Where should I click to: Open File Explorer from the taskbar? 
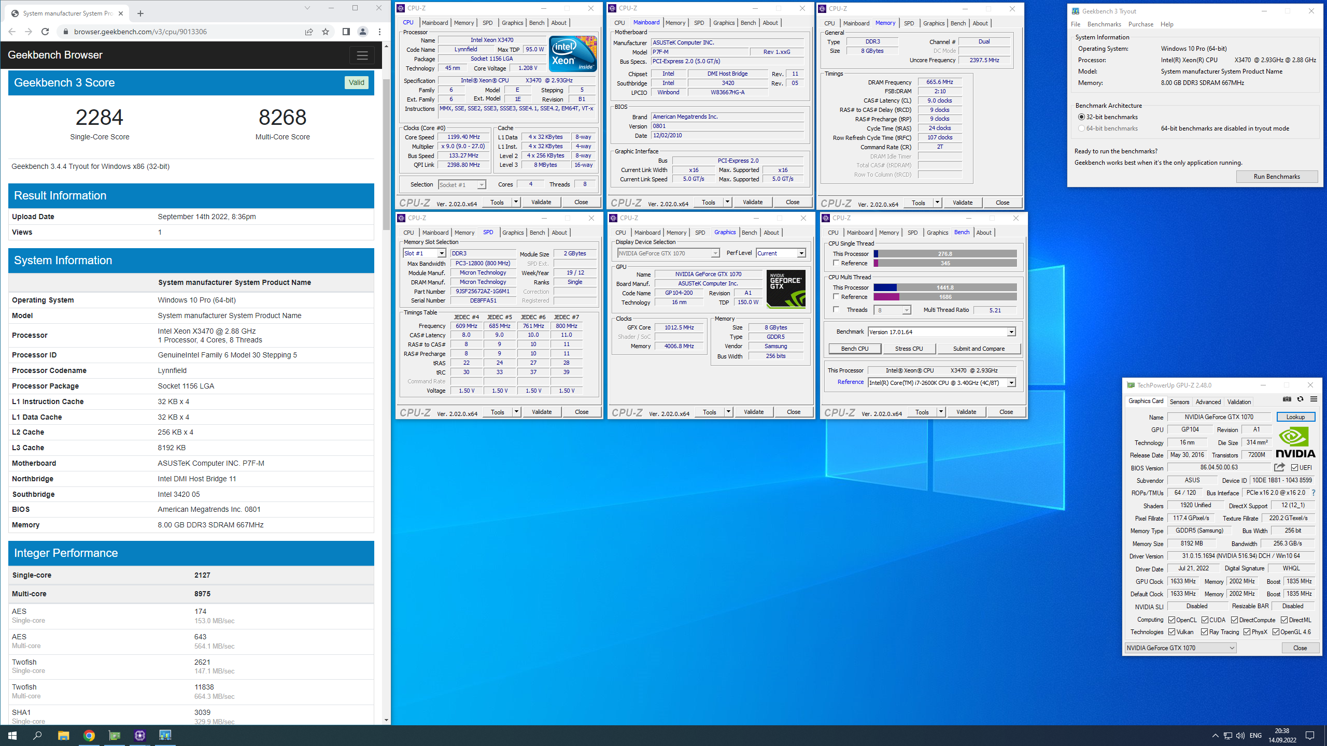63,735
